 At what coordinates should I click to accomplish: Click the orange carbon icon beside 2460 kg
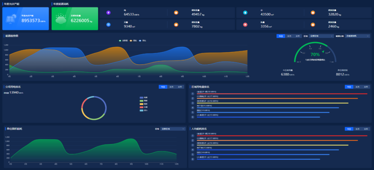tap(313, 25)
